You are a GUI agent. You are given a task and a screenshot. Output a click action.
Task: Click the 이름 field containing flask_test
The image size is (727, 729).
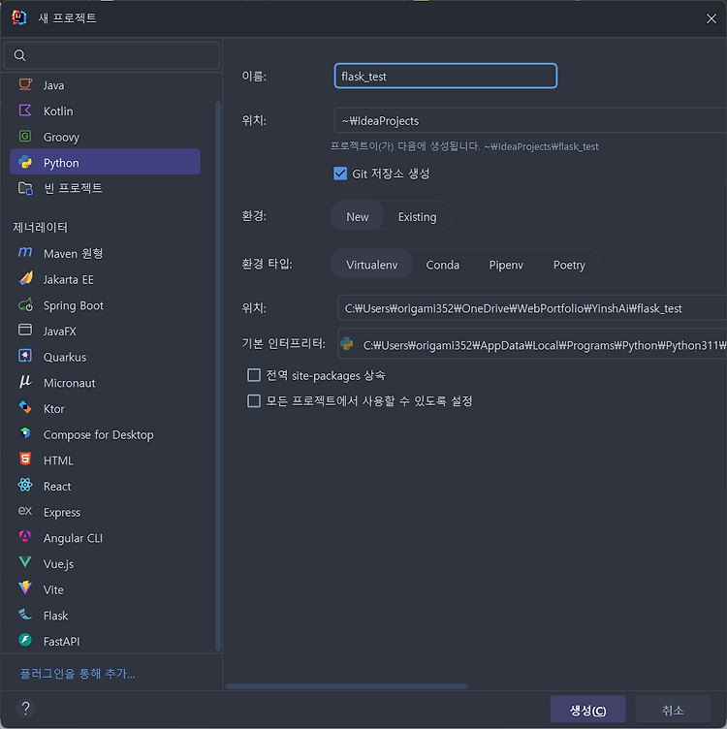[x=445, y=76]
